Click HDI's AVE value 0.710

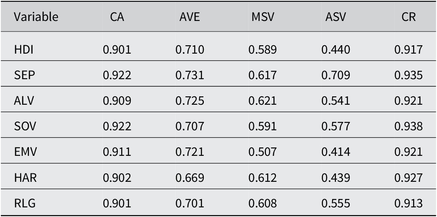click(190, 50)
